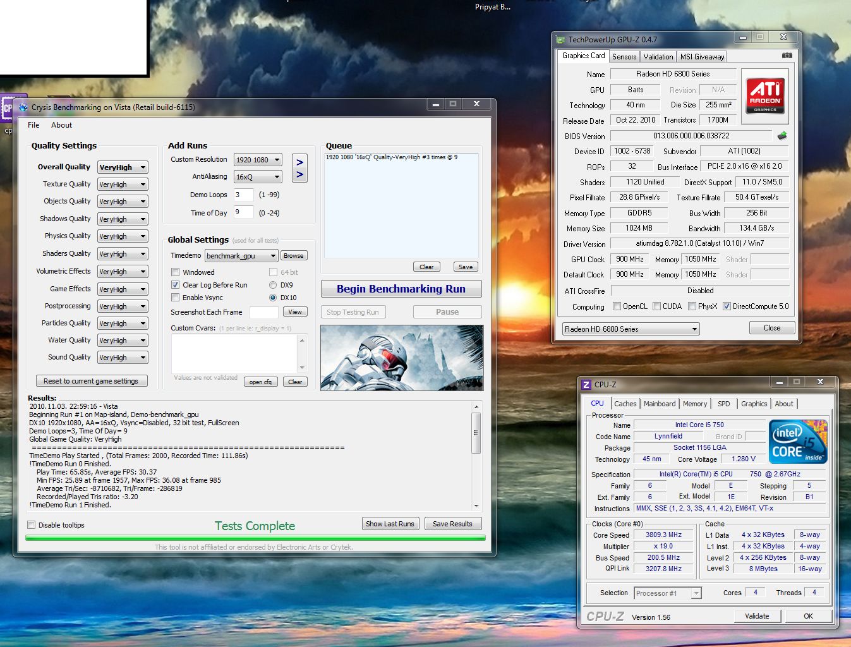
Task: Click the Screenshot Each Frame field
Action: (263, 312)
